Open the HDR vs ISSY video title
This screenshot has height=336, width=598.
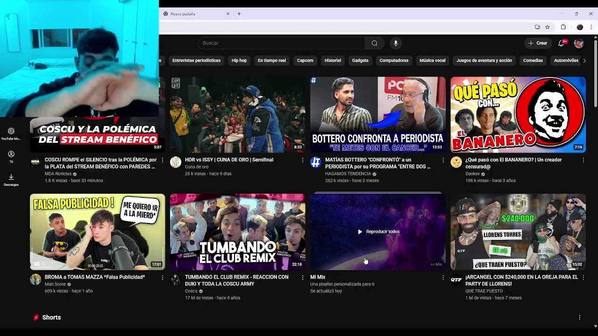[x=229, y=160]
